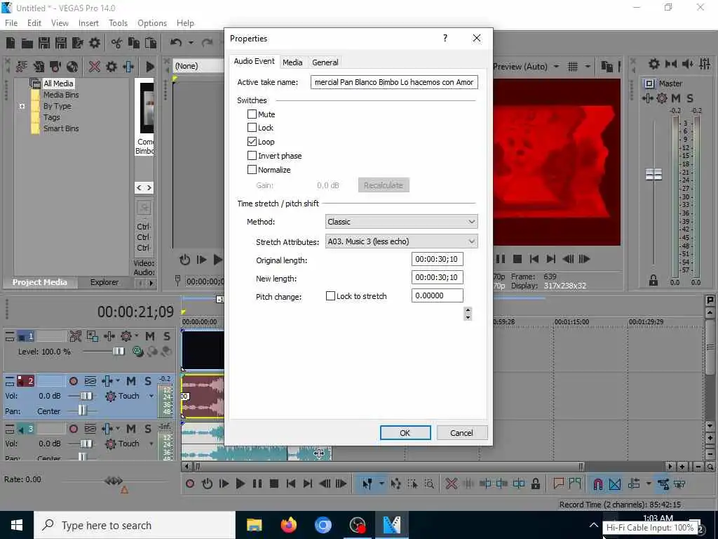Mute audio track 3
This screenshot has width=718, height=539.
pyautogui.click(x=131, y=429)
